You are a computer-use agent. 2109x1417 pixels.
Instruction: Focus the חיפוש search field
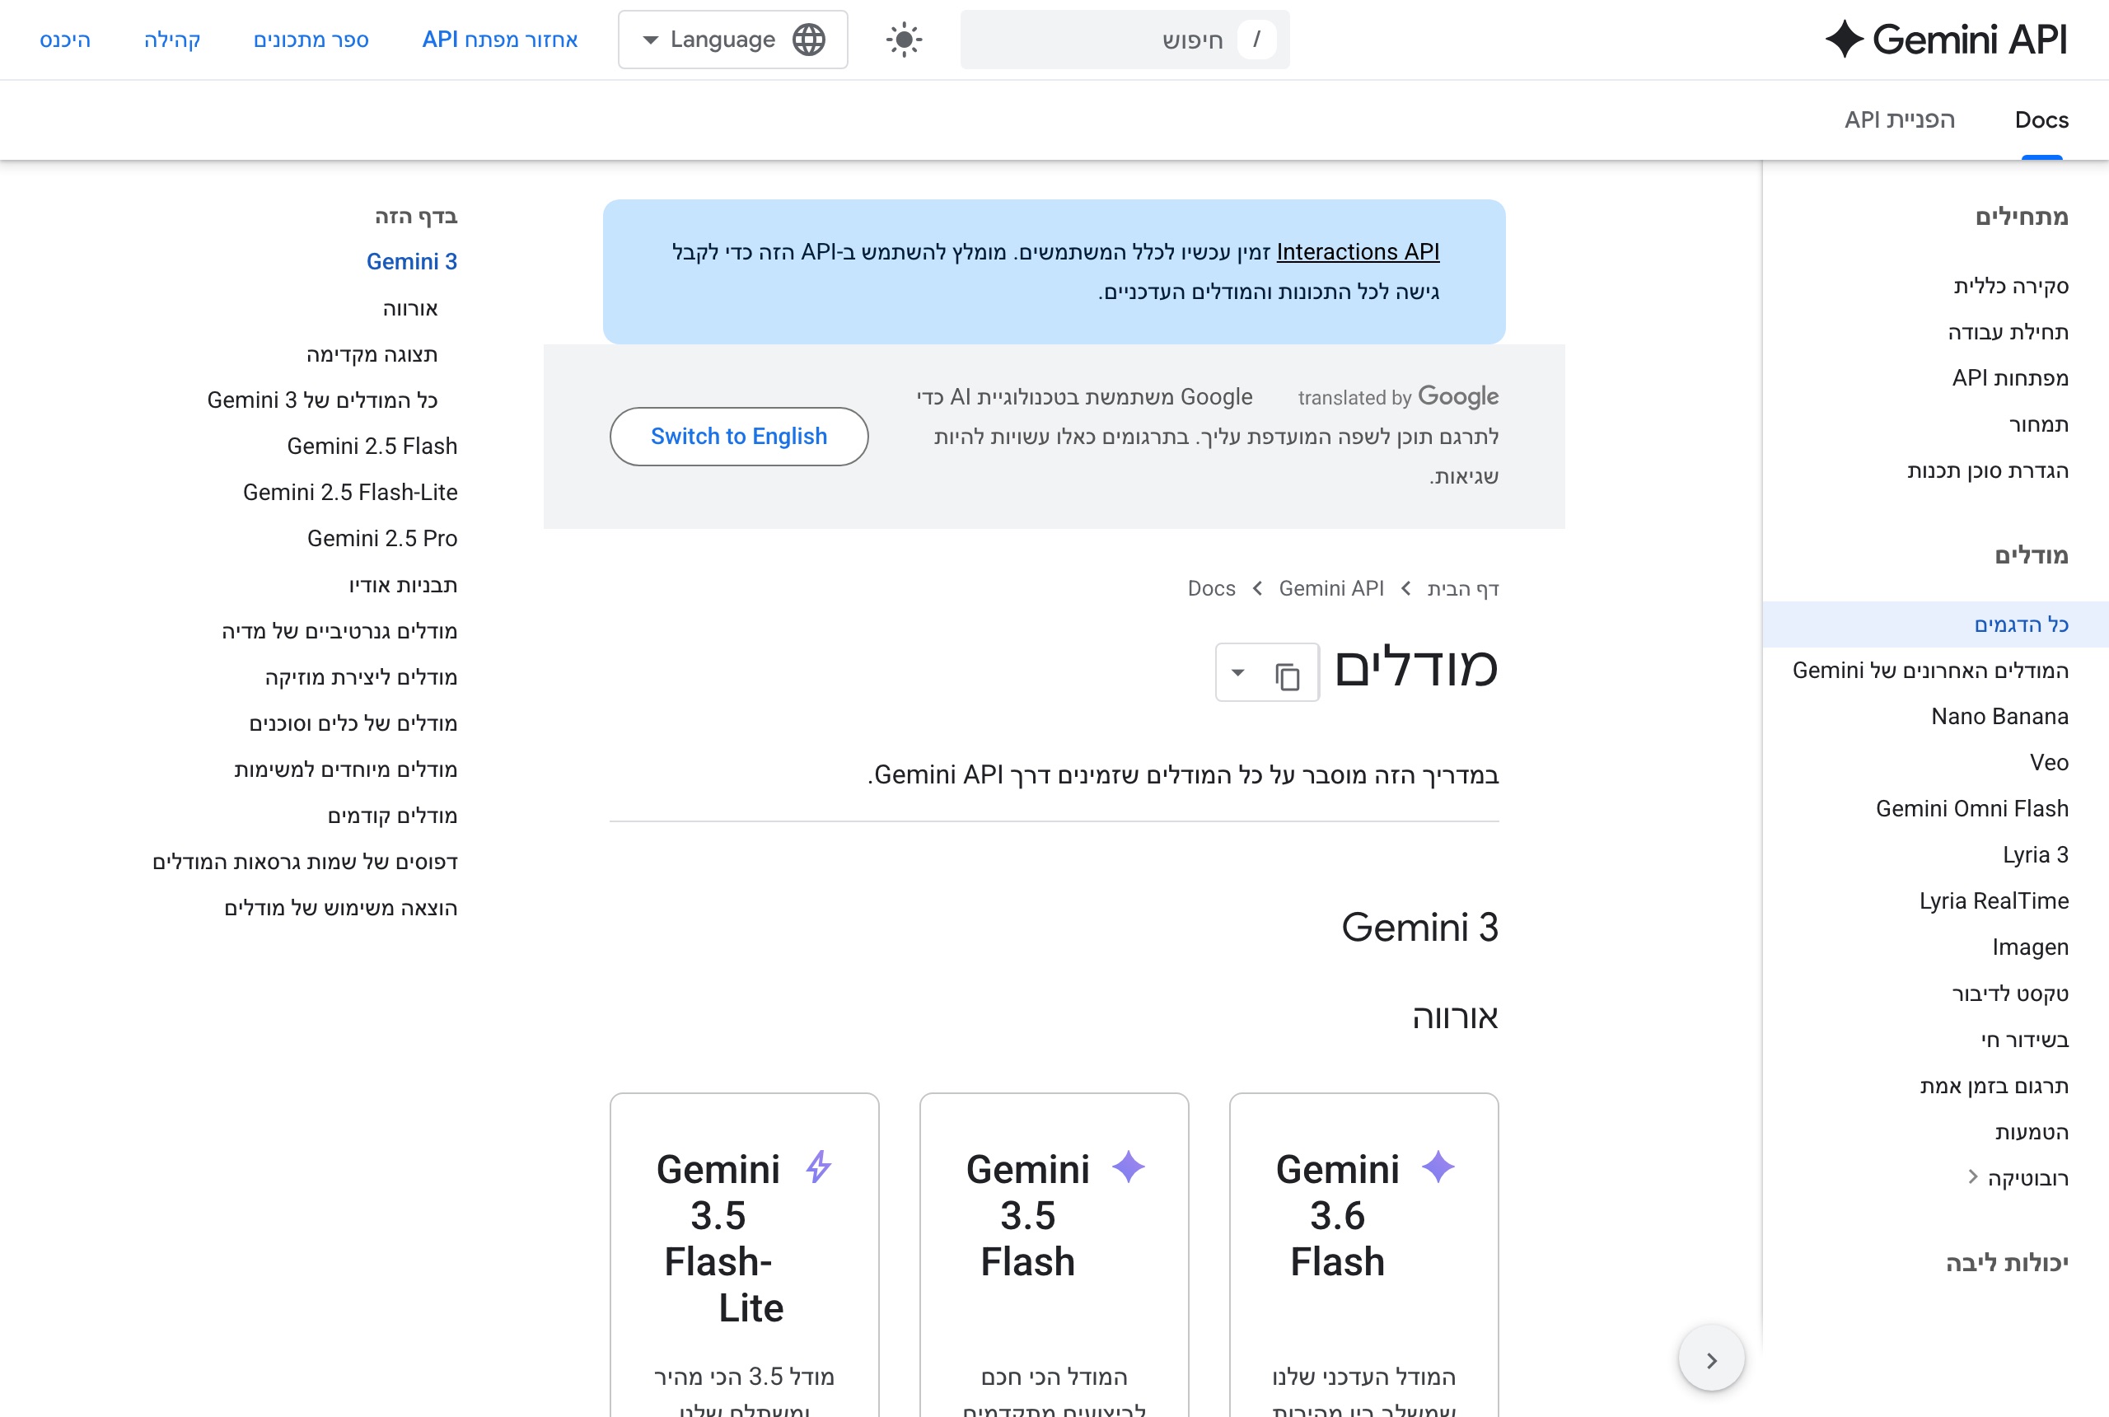[1125, 40]
